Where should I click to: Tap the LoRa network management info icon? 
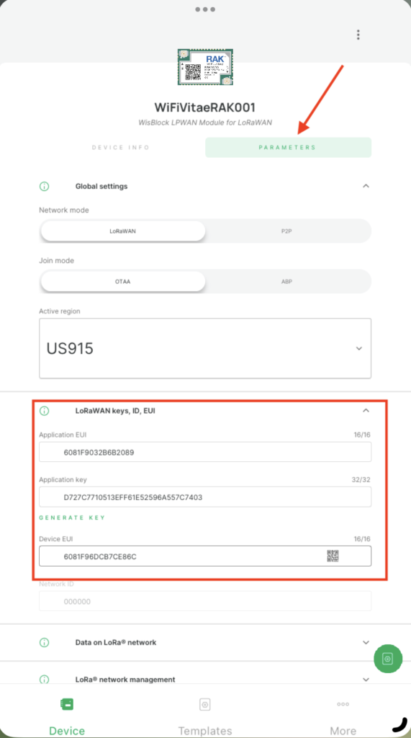coord(44,680)
